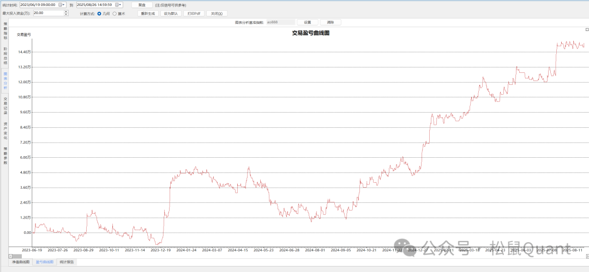This screenshot has height=272, width=589.
Task: Click 设置 for the benchmark index
Action: click(307, 22)
